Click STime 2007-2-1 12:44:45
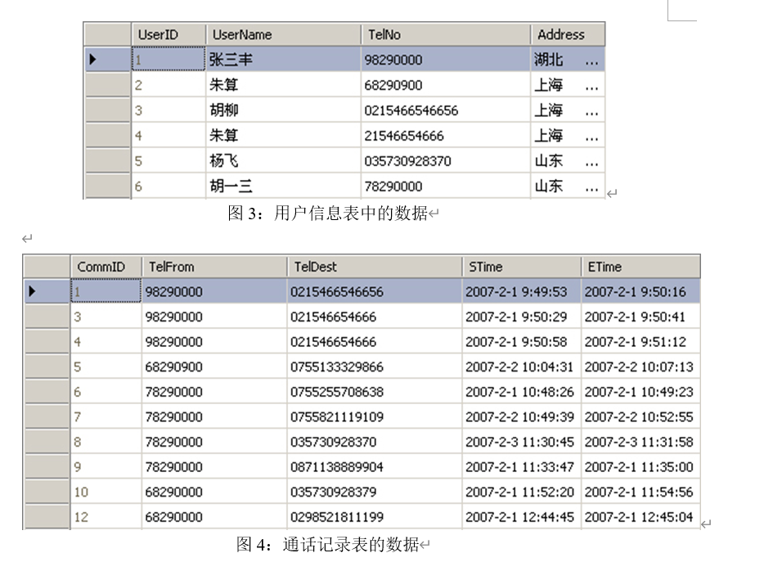Screen dimensions: 764x562 521,517
